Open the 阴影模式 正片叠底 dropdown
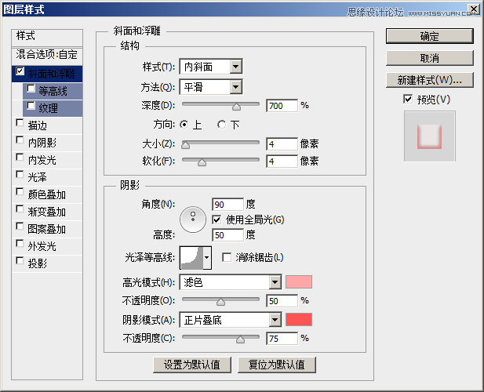 tap(231, 320)
